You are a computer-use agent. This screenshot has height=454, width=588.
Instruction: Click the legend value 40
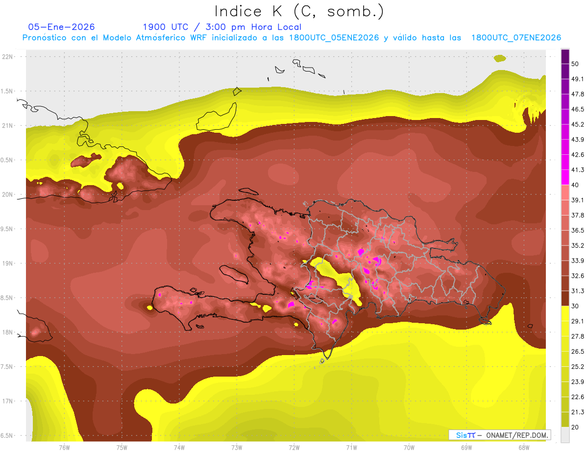[575, 185]
